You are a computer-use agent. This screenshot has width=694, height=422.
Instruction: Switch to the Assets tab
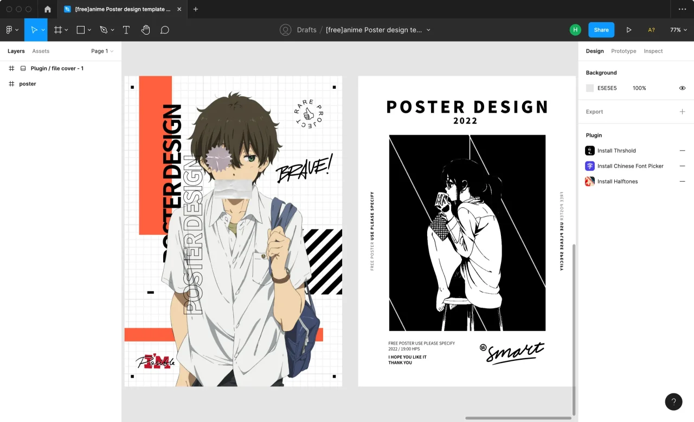[x=41, y=51]
